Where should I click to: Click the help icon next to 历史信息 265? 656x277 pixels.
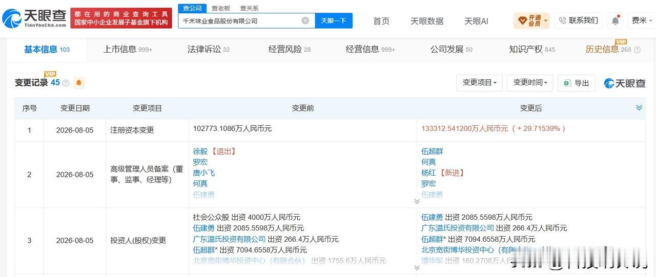[x=637, y=50]
